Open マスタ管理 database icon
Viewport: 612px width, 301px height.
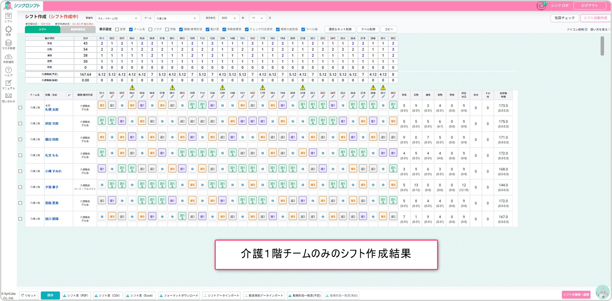pyautogui.click(x=8, y=43)
